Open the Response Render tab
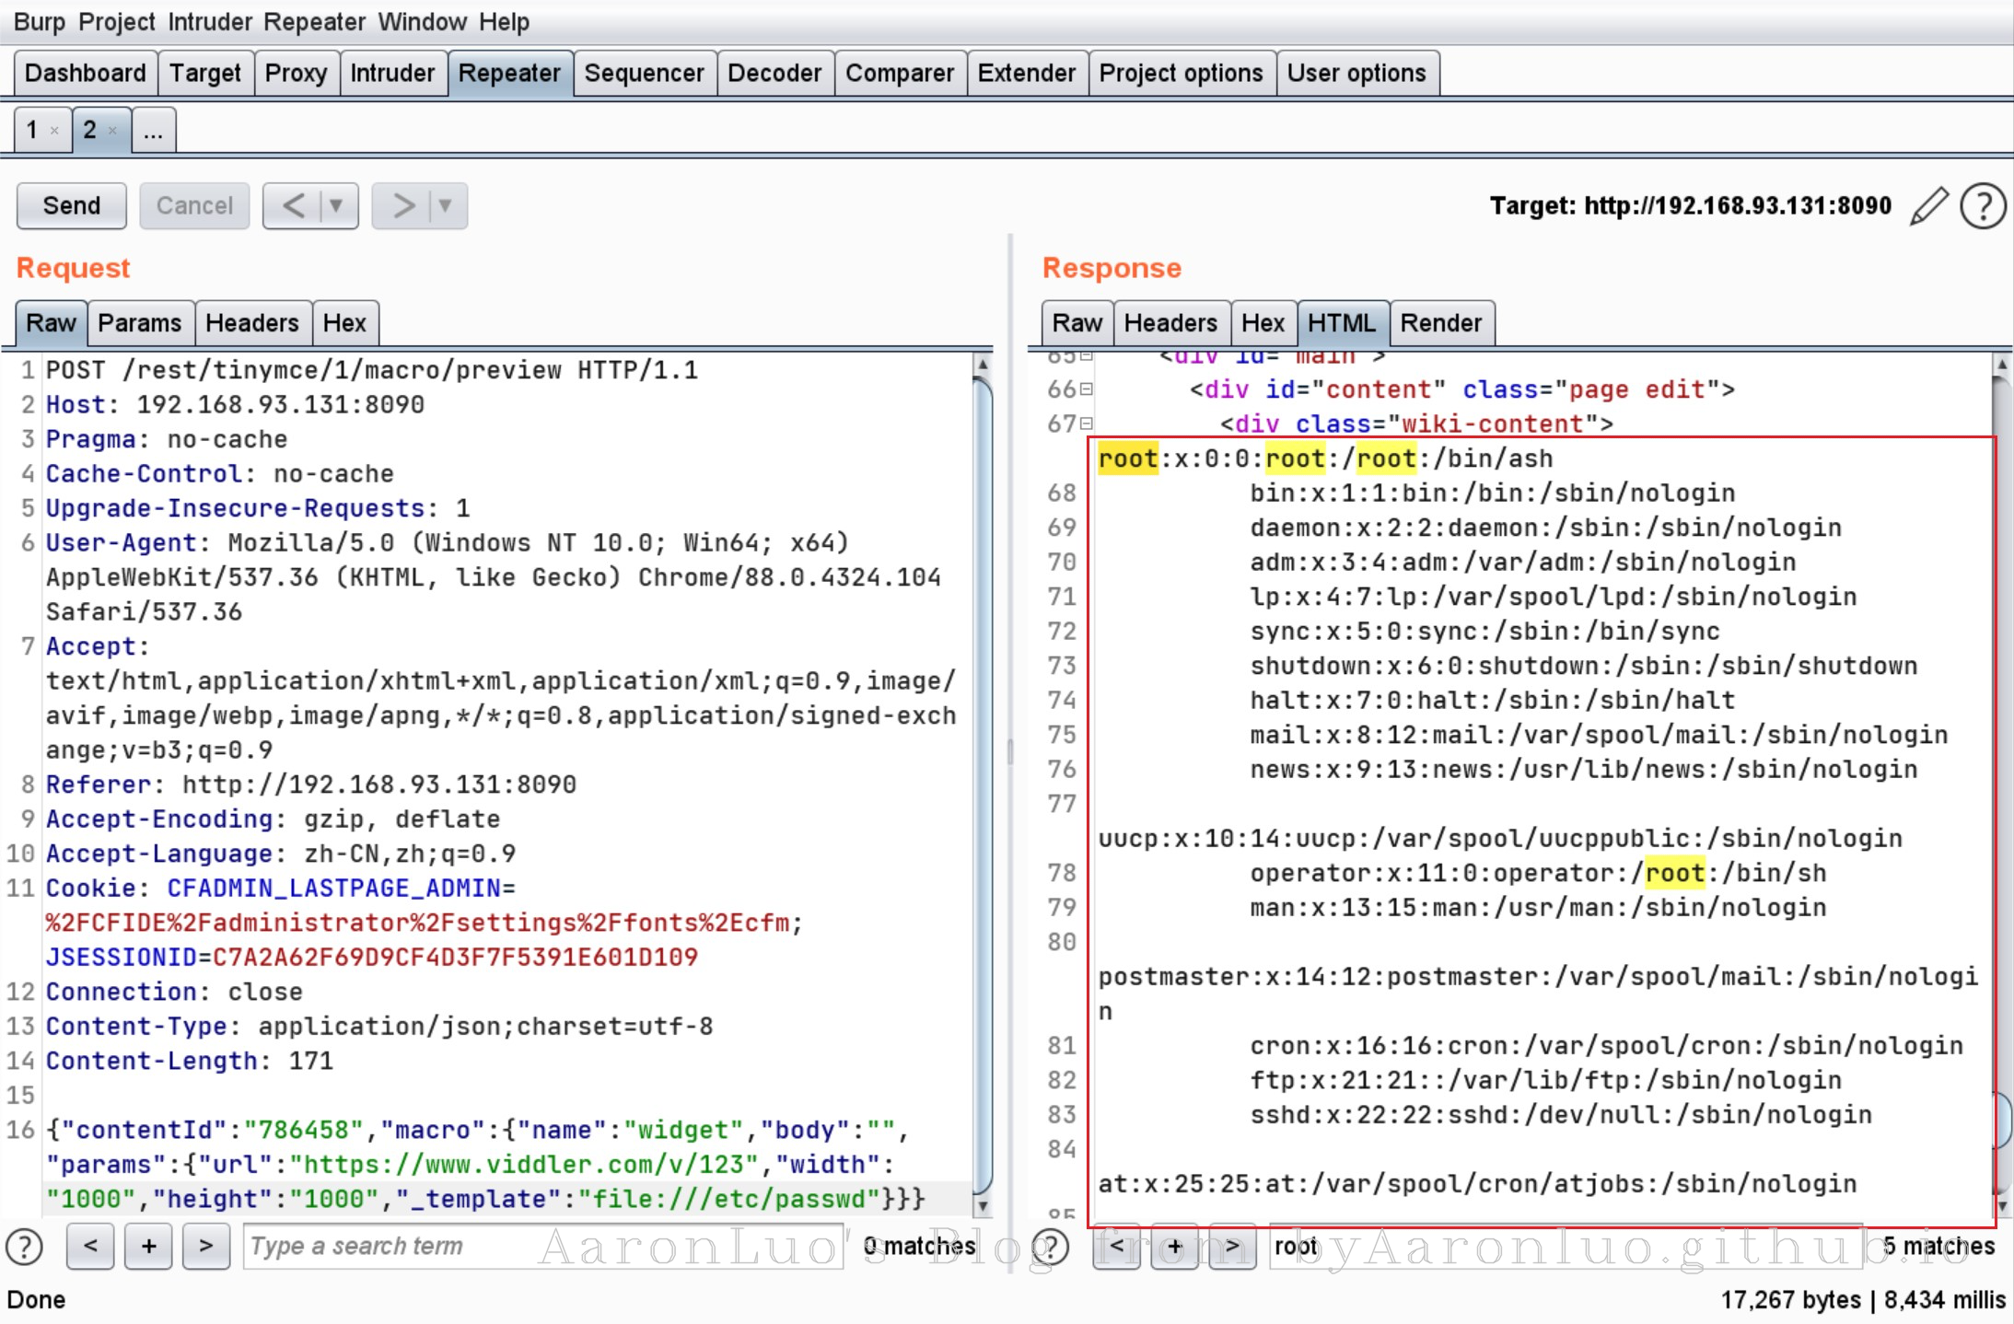Screen dimensions: 2014x1324 1440,323
